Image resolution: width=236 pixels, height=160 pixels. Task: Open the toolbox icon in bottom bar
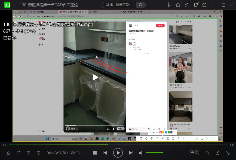(217, 153)
